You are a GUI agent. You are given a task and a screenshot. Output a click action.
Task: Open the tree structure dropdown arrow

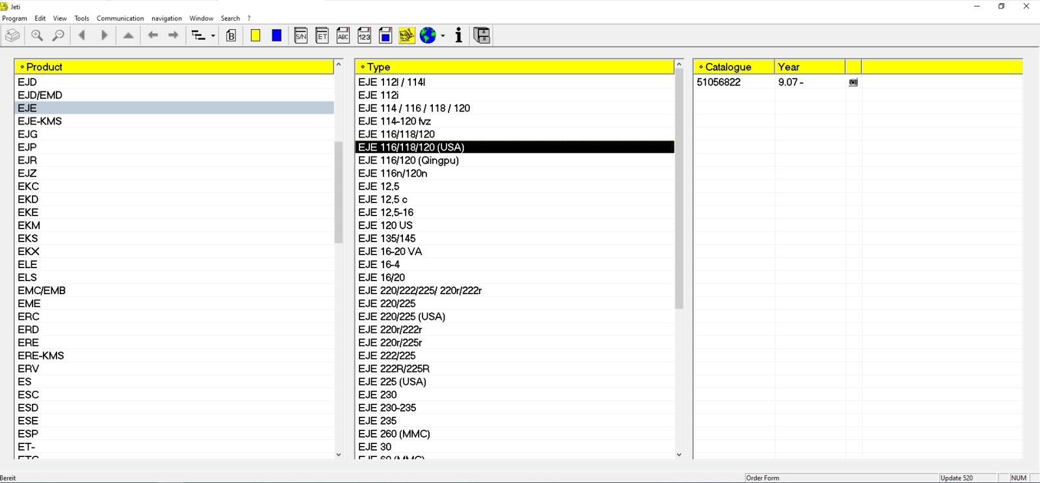pyautogui.click(x=213, y=36)
